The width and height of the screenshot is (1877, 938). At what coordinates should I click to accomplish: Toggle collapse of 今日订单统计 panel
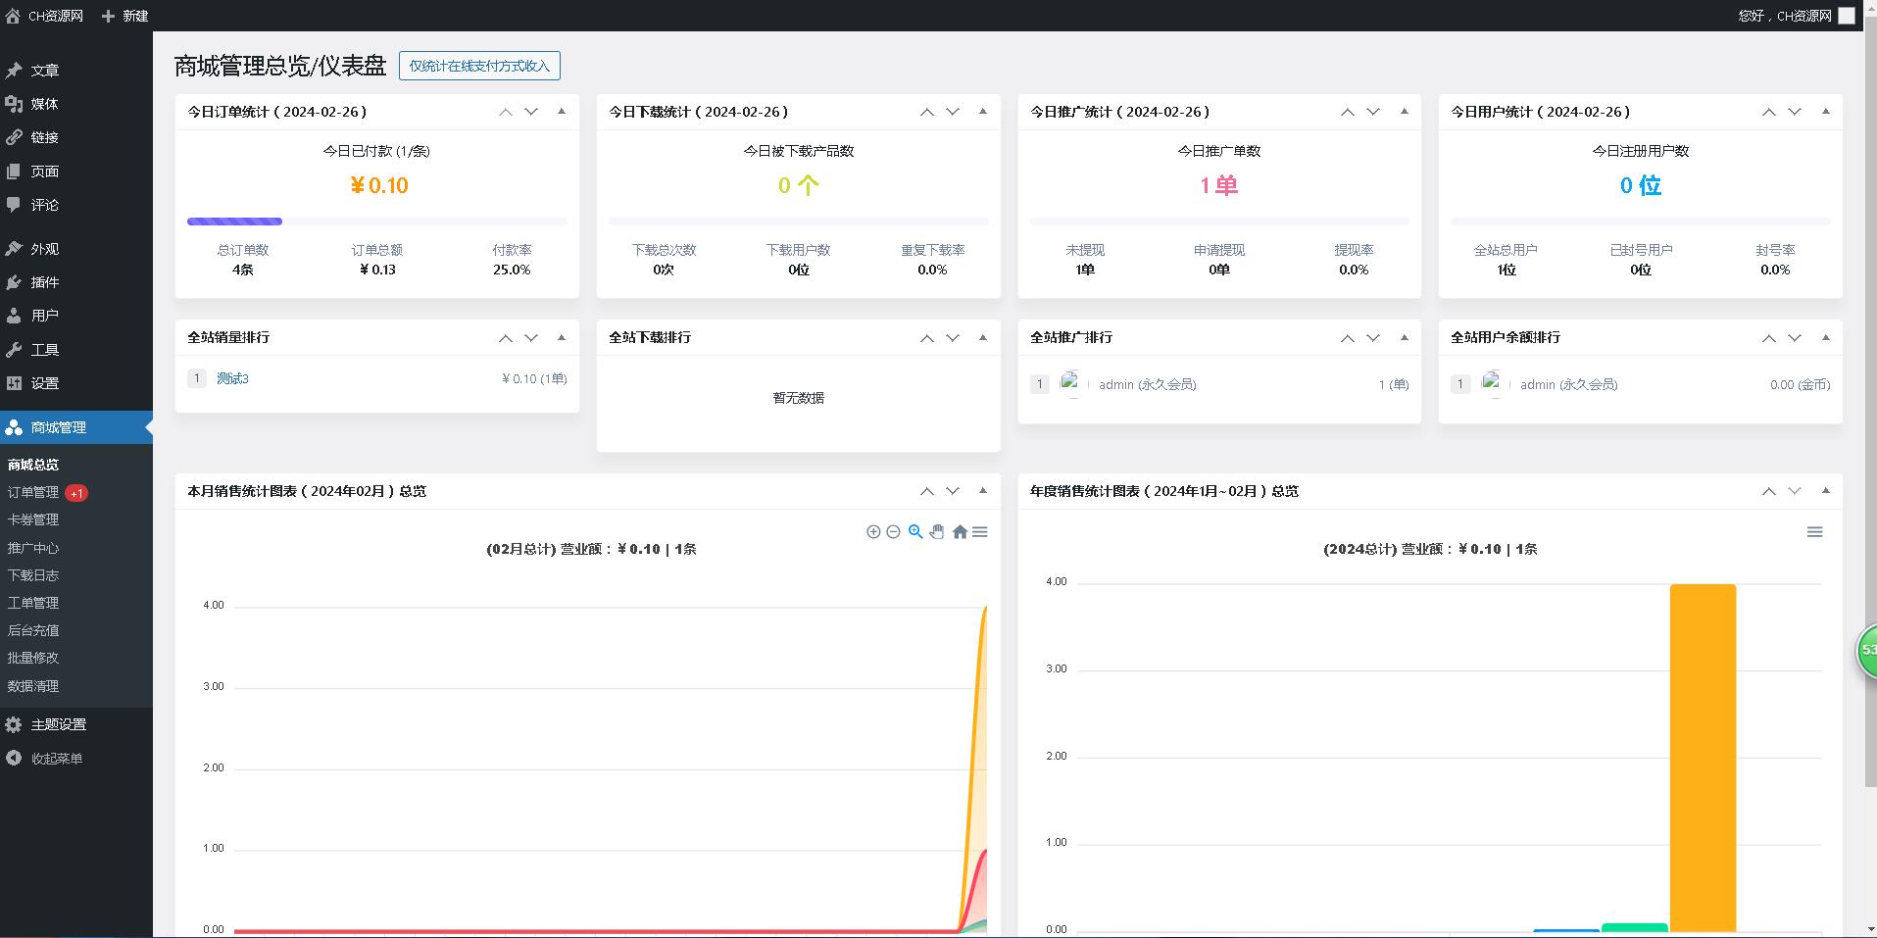point(562,111)
